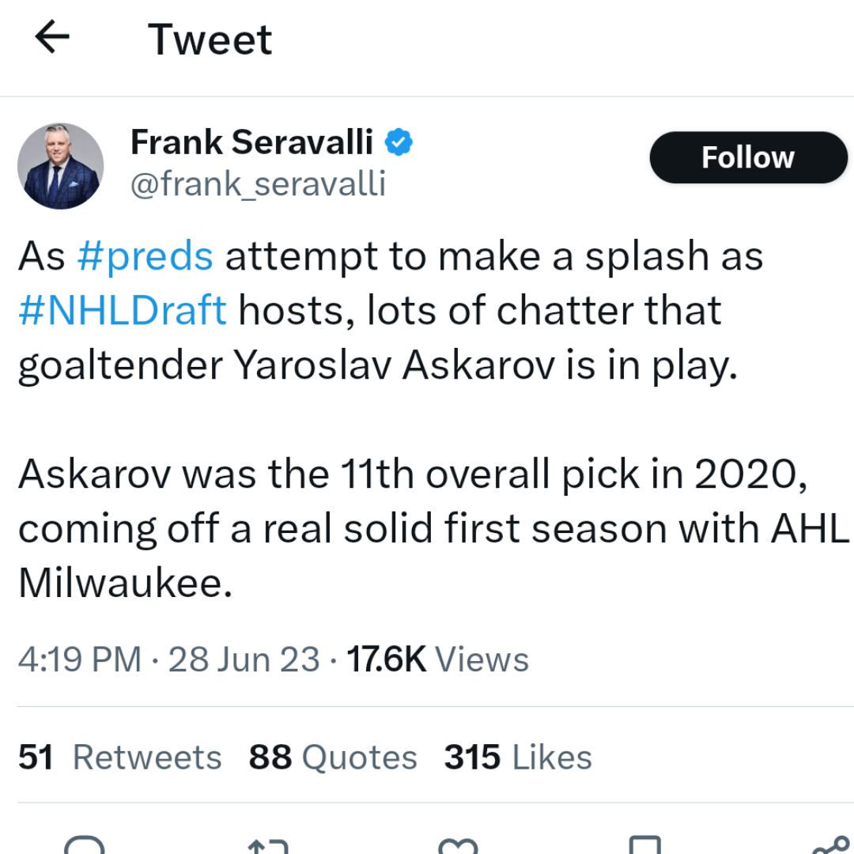Follow Frank Seravalli
The width and height of the screenshot is (854, 854).
point(747,157)
